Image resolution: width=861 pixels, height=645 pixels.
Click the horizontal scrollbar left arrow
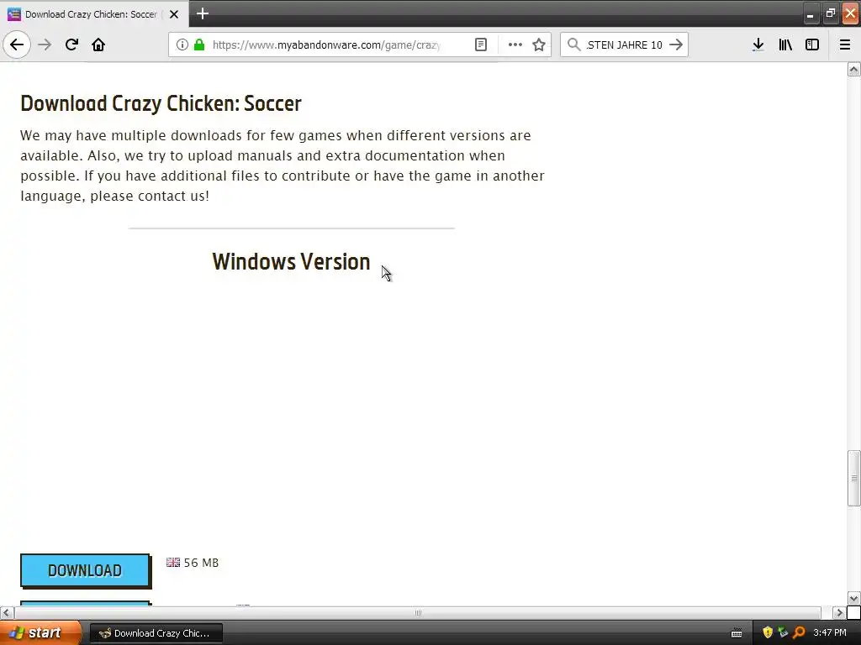[7, 612]
